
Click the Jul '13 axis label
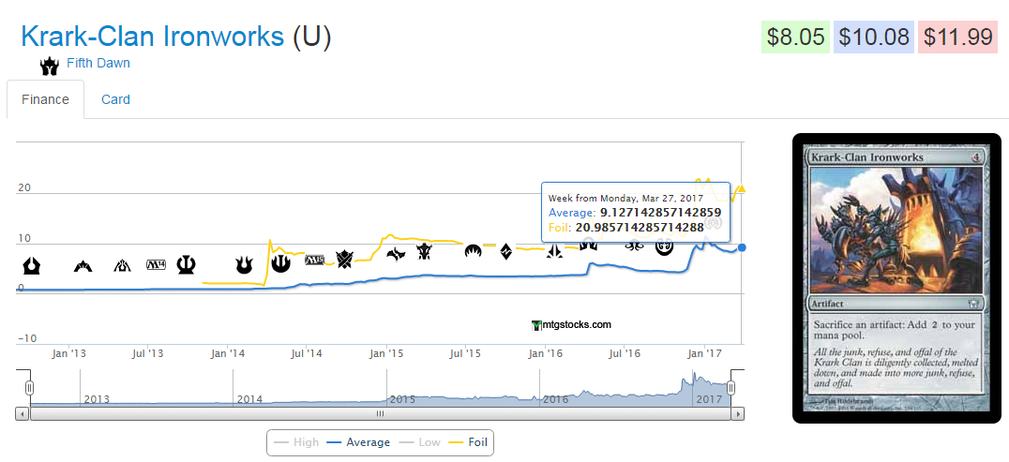(147, 354)
